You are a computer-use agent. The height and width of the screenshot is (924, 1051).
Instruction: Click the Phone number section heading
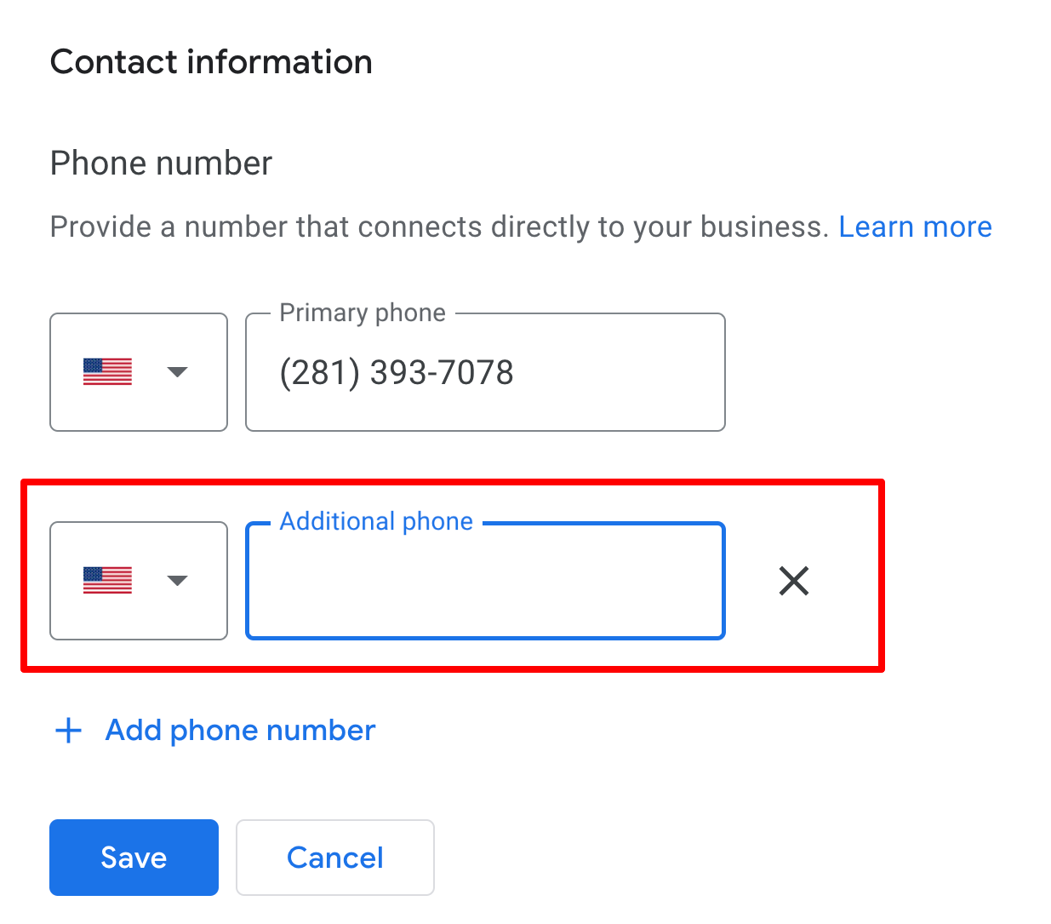[x=160, y=162]
